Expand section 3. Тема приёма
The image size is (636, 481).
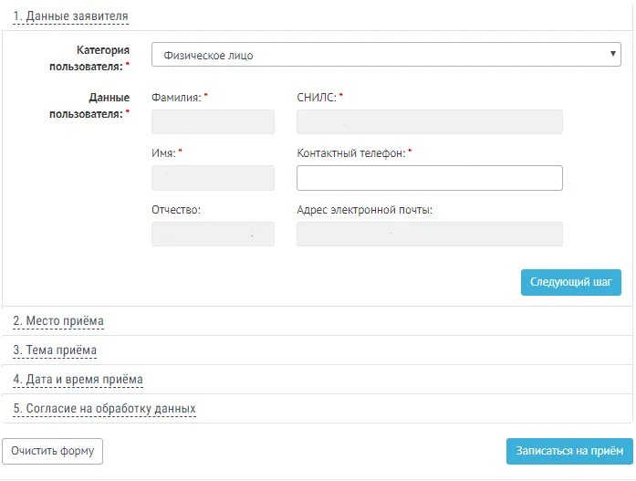click(x=55, y=350)
